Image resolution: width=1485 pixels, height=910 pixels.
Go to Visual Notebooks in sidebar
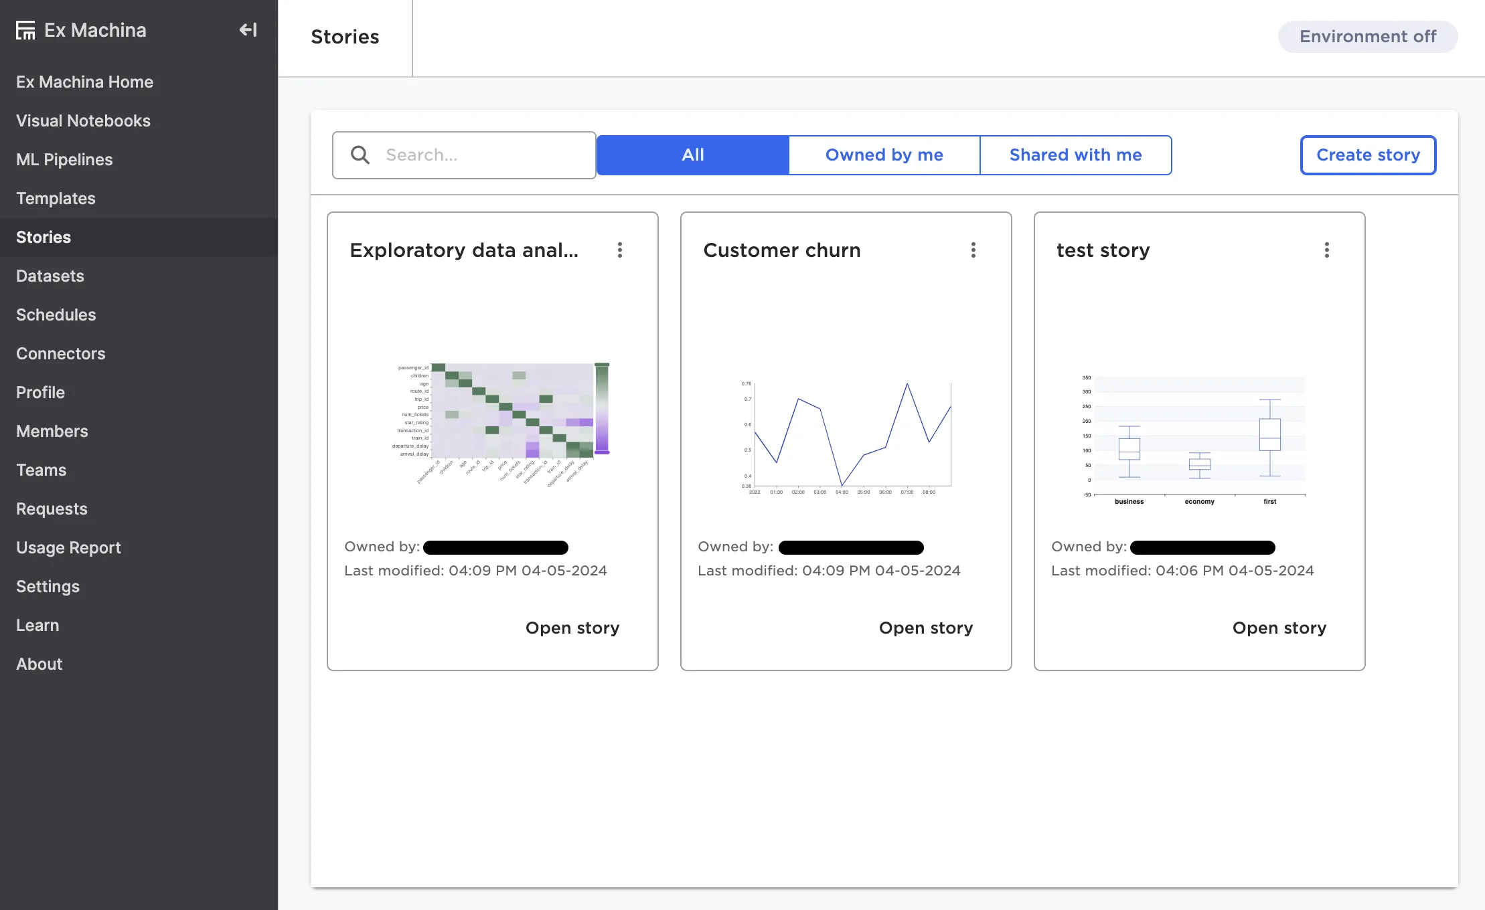[83, 120]
